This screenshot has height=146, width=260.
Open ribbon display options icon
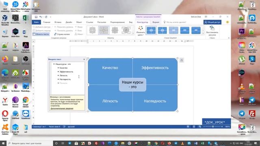206,17
